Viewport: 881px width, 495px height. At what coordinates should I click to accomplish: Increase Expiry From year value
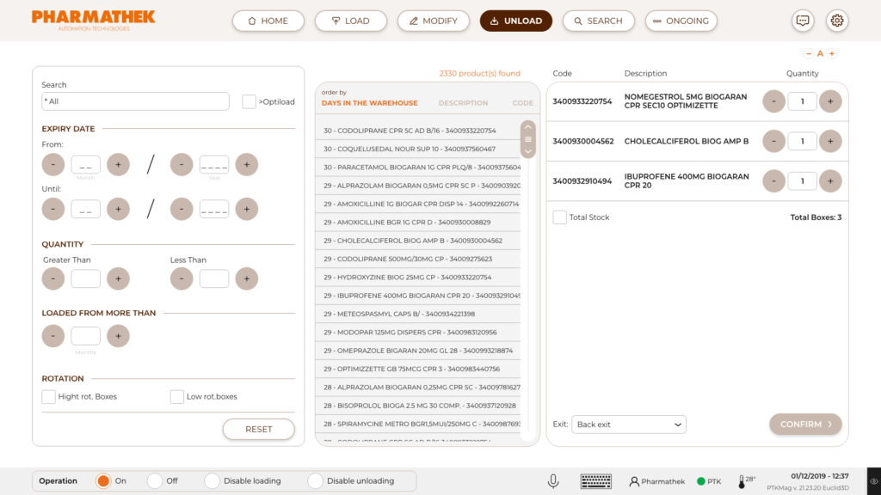(x=247, y=164)
